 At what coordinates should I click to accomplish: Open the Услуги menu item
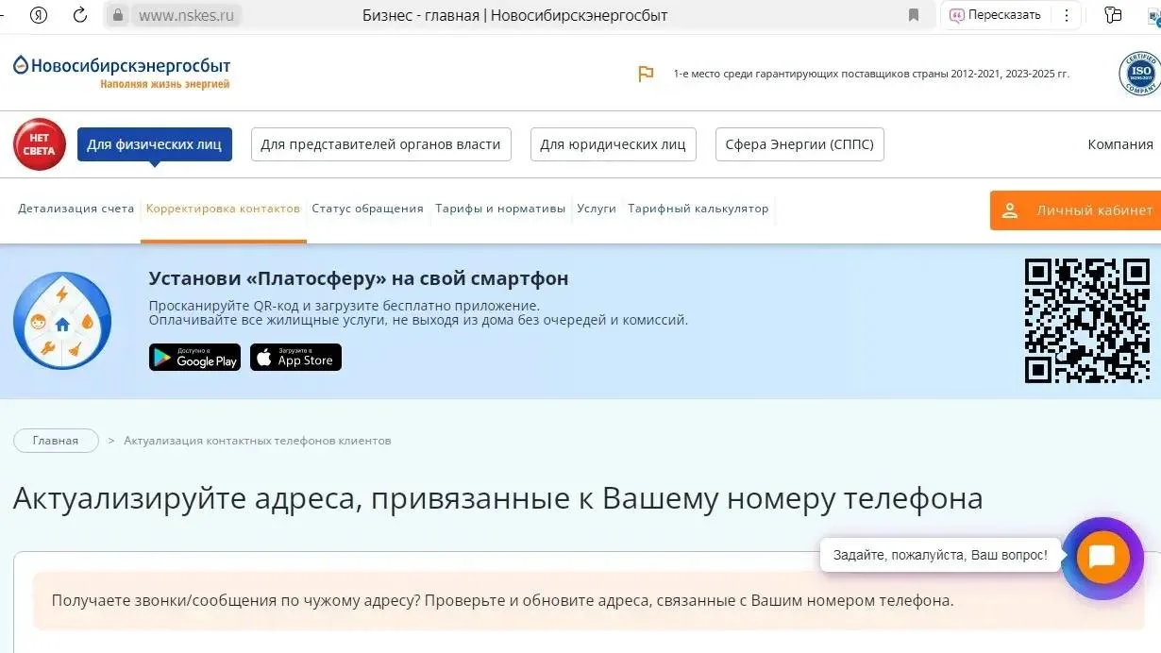[597, 209]
